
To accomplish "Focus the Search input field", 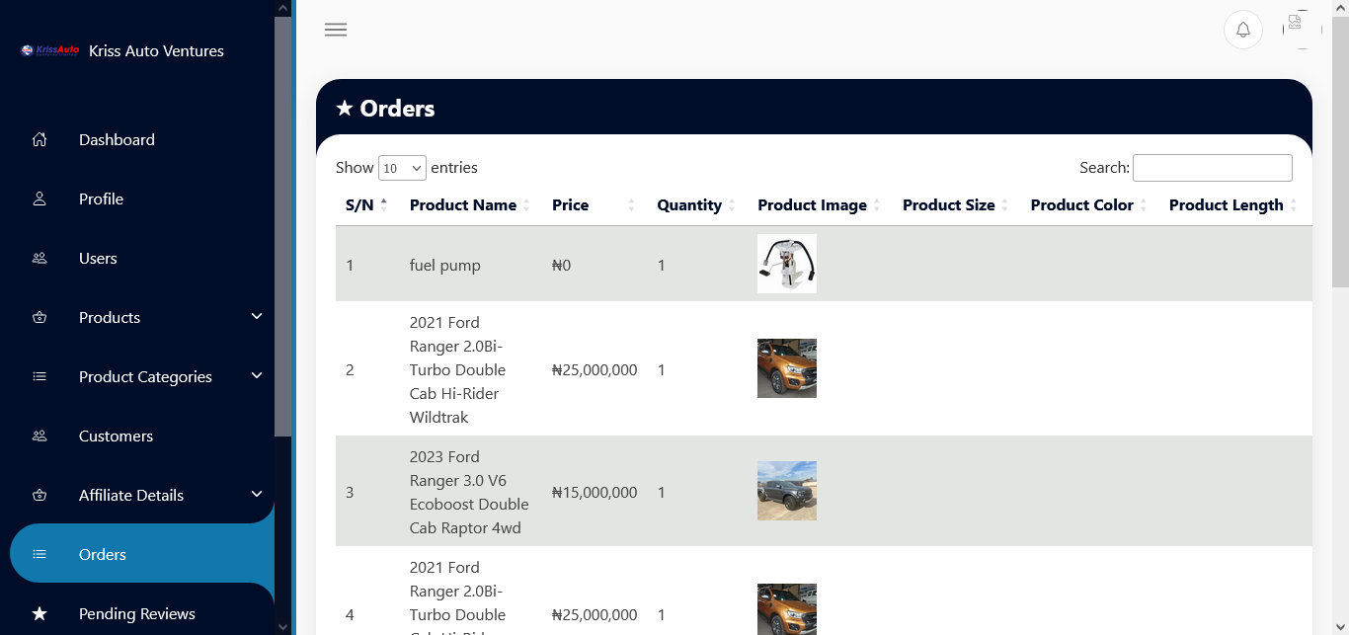I will pos(1213,168).
